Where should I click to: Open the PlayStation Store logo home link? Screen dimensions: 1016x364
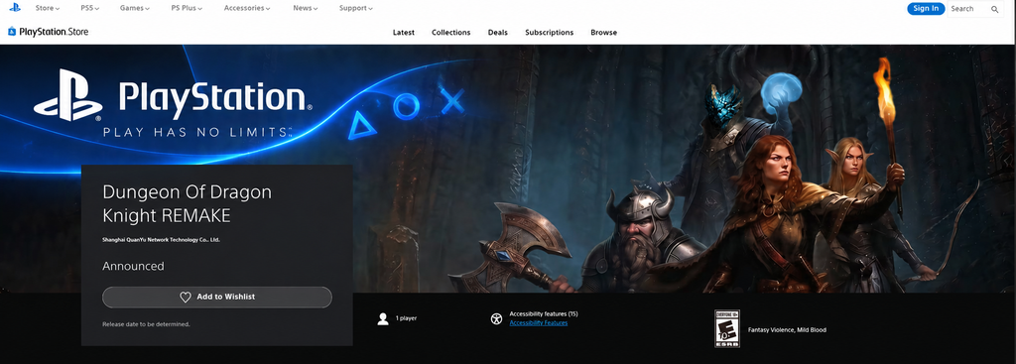49,32
